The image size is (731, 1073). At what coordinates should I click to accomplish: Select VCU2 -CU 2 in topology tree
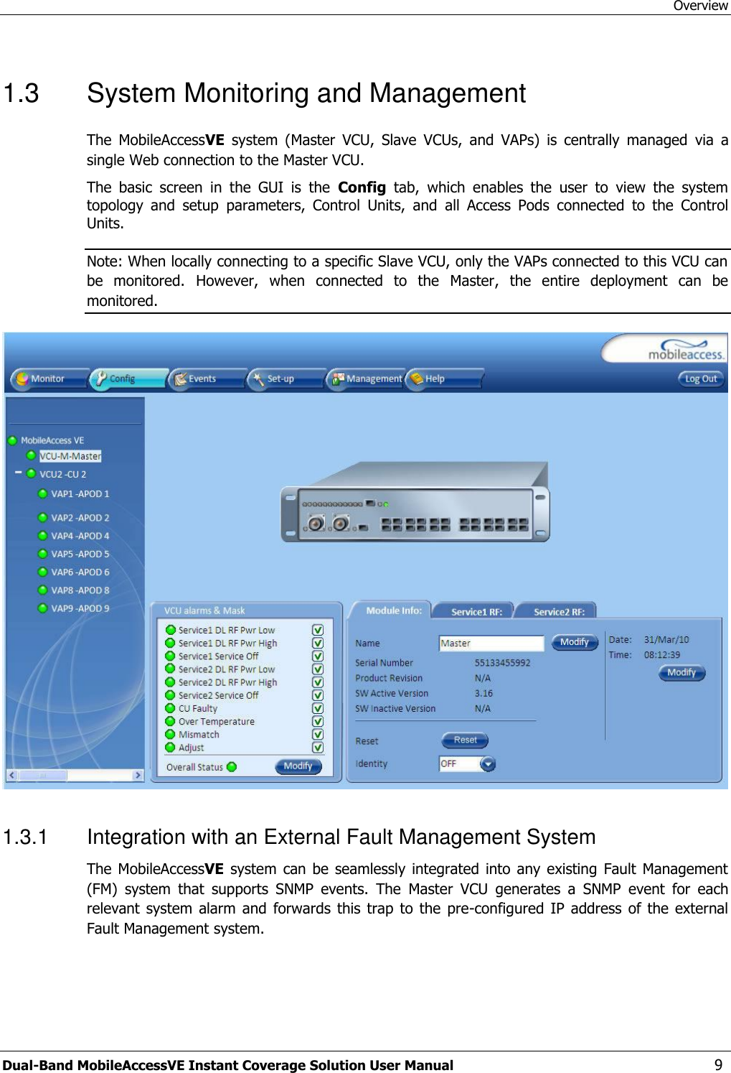[62, 474]
